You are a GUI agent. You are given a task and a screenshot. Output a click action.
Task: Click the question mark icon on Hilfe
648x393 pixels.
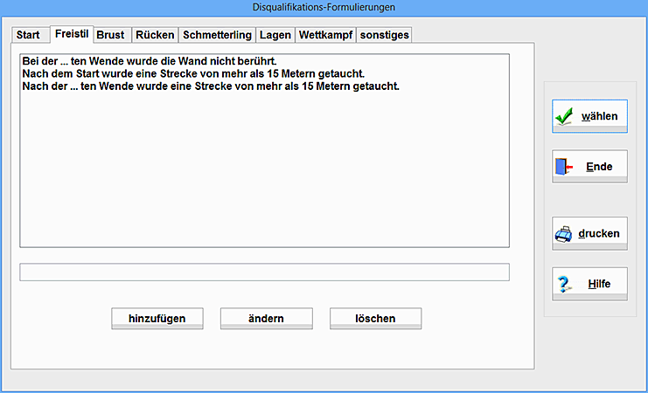[x=564, y=284]
